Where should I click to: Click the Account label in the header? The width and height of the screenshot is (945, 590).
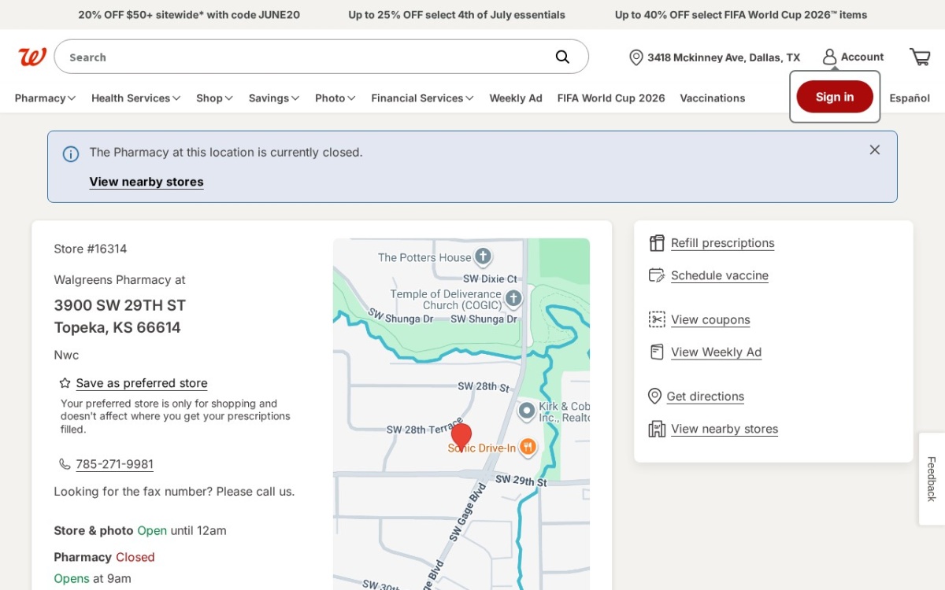tap(862, 57)
